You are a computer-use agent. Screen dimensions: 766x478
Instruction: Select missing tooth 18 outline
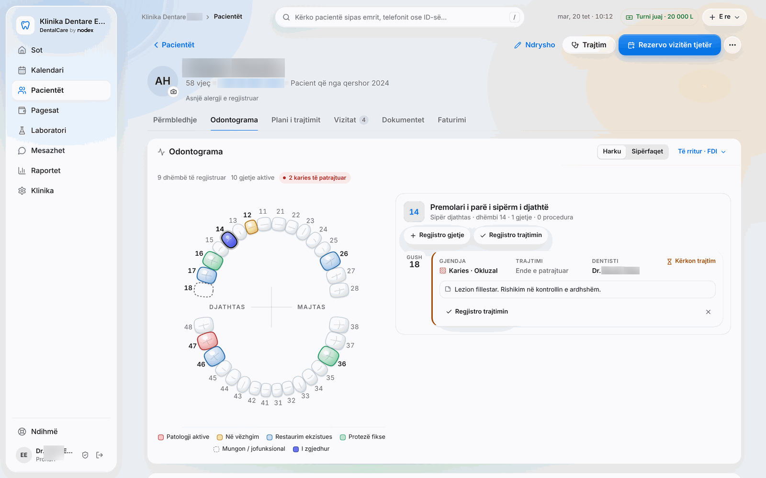click(x=204, y=290)
